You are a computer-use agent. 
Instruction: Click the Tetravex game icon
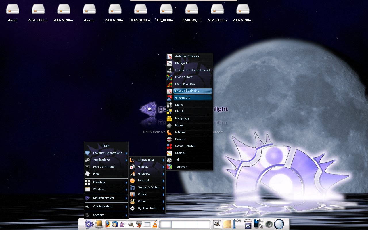pos(169,167)
